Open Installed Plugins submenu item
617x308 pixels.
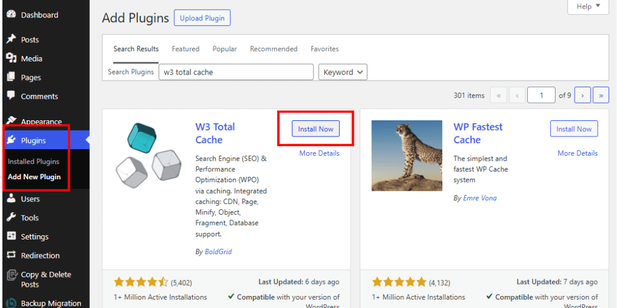pos(34,161)
